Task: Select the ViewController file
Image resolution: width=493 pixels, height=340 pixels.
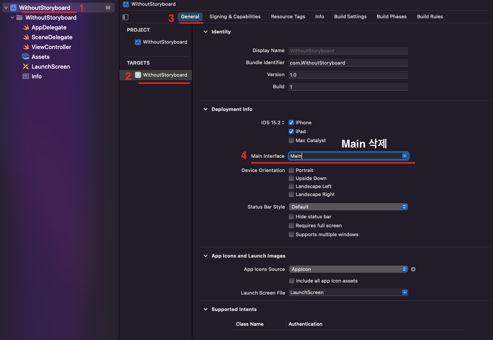Action: (x=51, y=47)
